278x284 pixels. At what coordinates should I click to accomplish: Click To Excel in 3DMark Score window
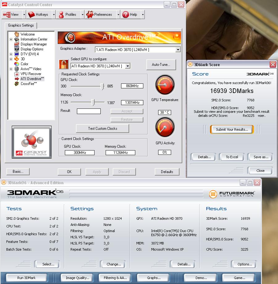[232, 157]
